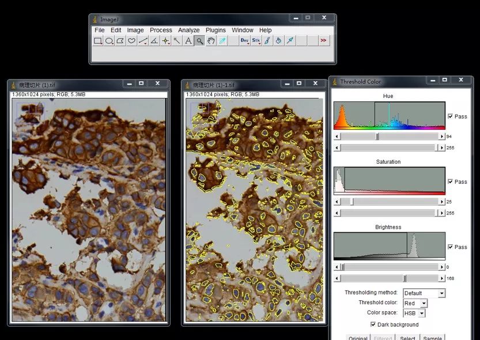Open the Thresholding method dropdown
Screen dimensions: 480x340
pyautogui.click(x=424, y=293)
